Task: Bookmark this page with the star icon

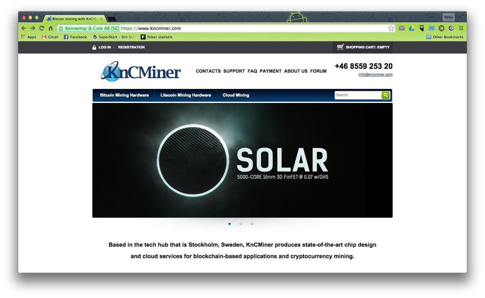Action: point(391,28)
